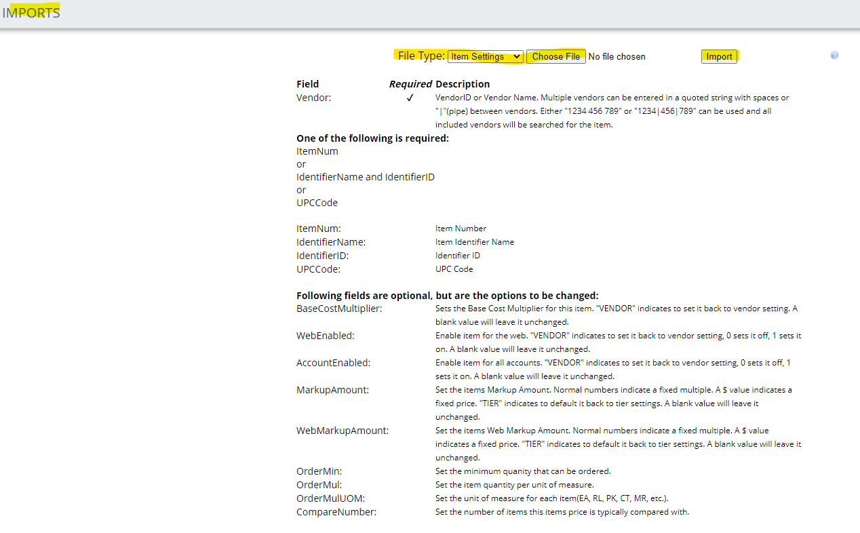860x533 pixels.
Task: Click the 'OrderMulUOM:' field label
Action: point(331,498)
